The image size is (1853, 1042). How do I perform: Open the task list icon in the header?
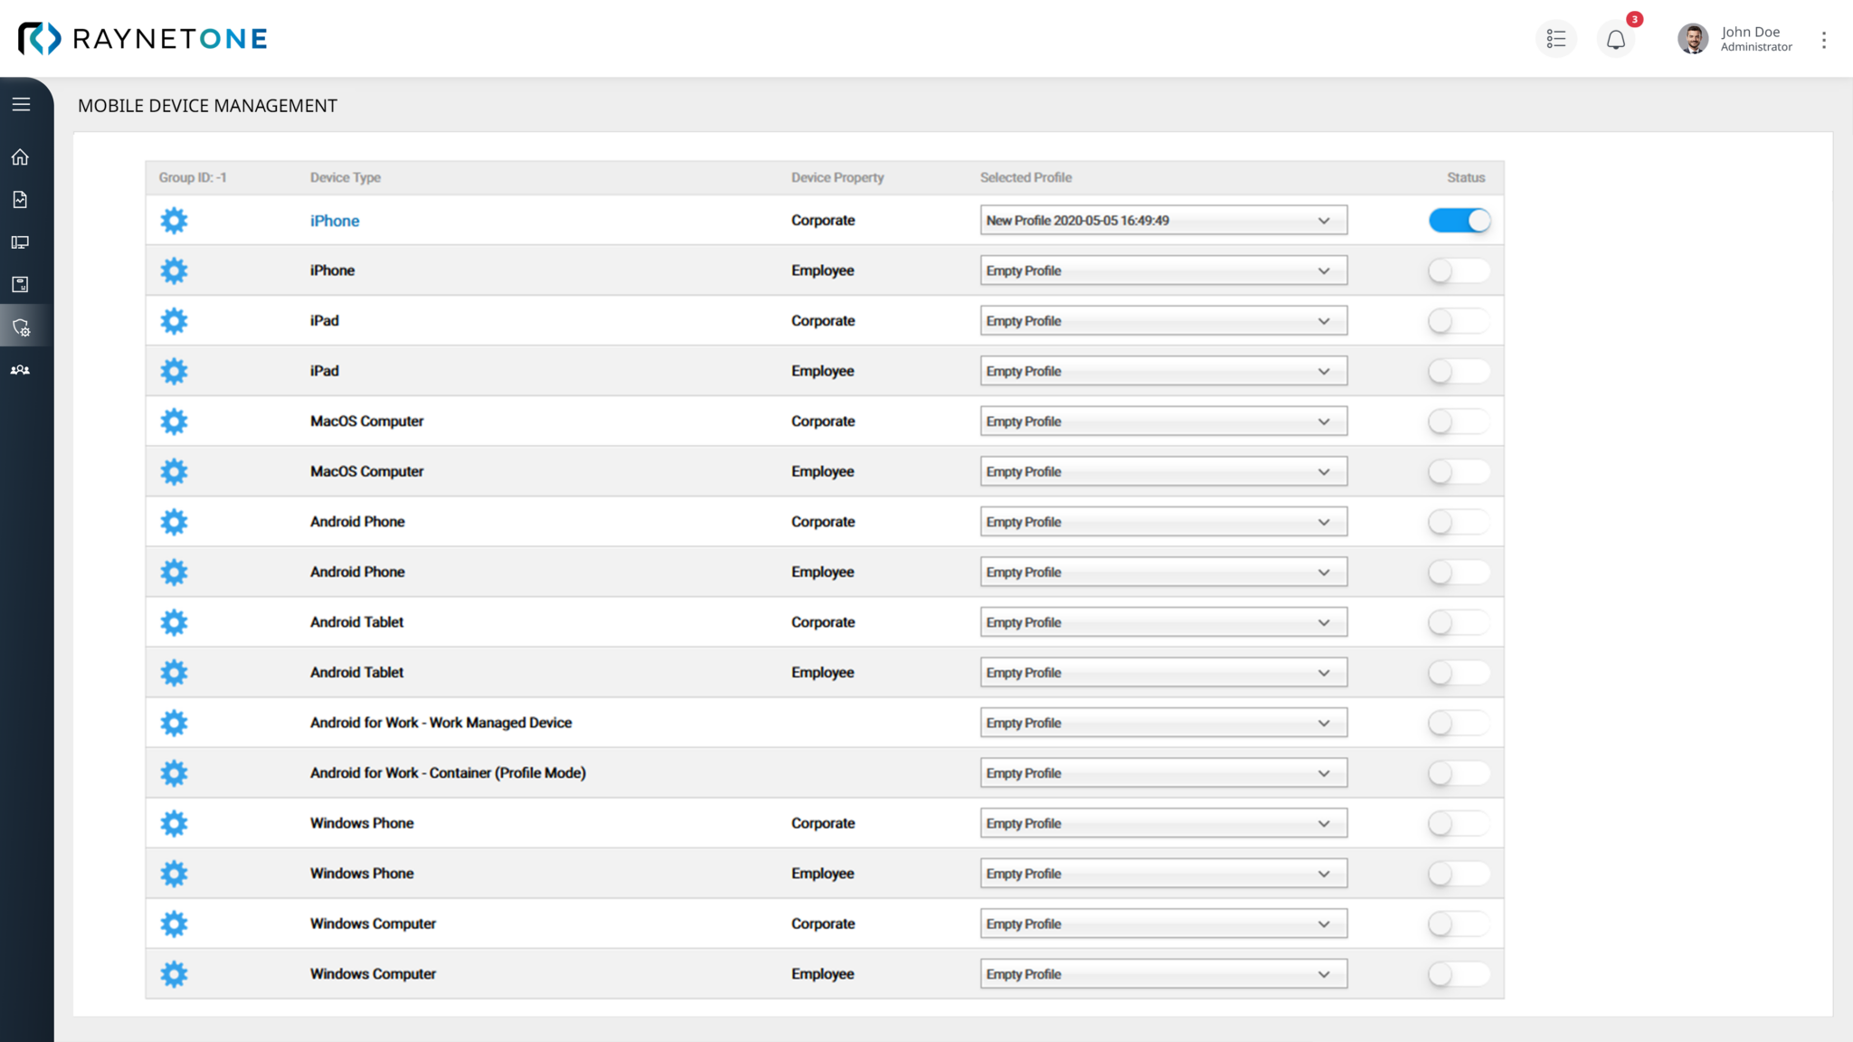(1556, 39)
